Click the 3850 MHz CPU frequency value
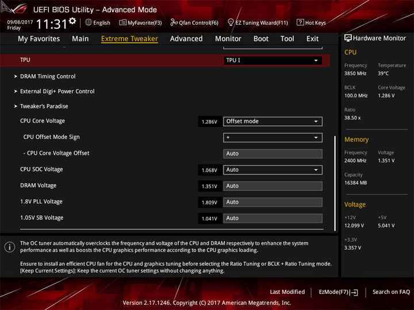Screen dimensions: 414x310 coord(355,73)
